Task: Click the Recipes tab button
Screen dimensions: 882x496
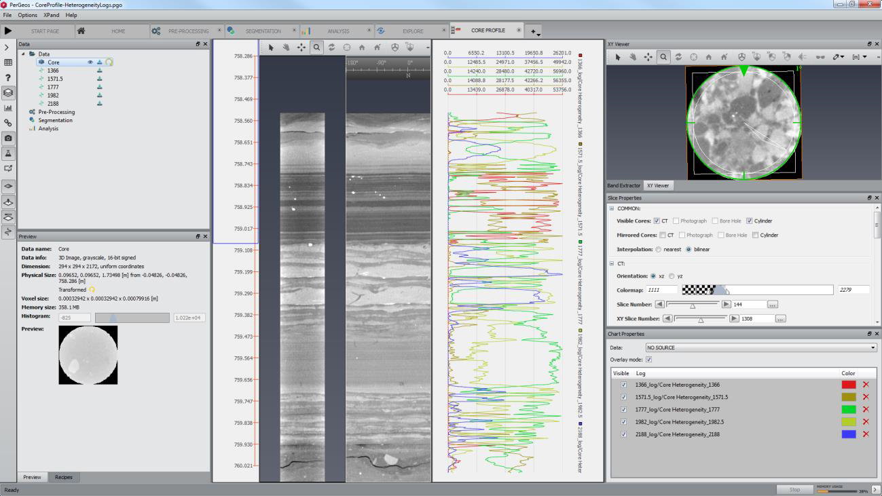Action: point(63,477)
